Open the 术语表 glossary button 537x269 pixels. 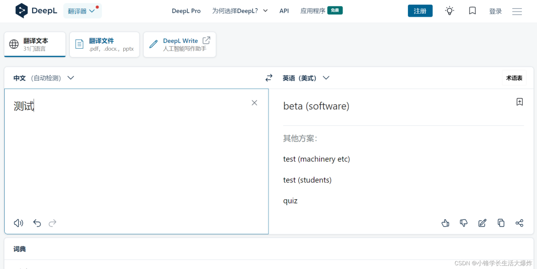pos(514,78)
